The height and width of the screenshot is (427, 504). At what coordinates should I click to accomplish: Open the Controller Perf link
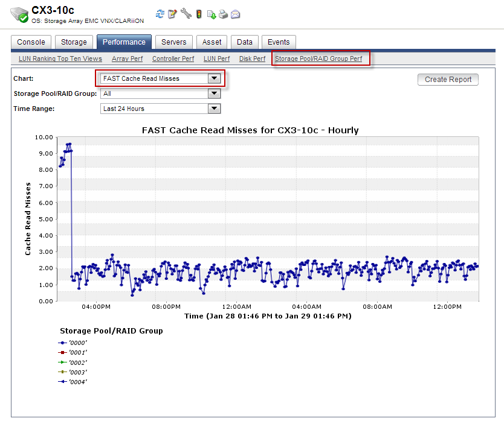click(x=173, y=59)
